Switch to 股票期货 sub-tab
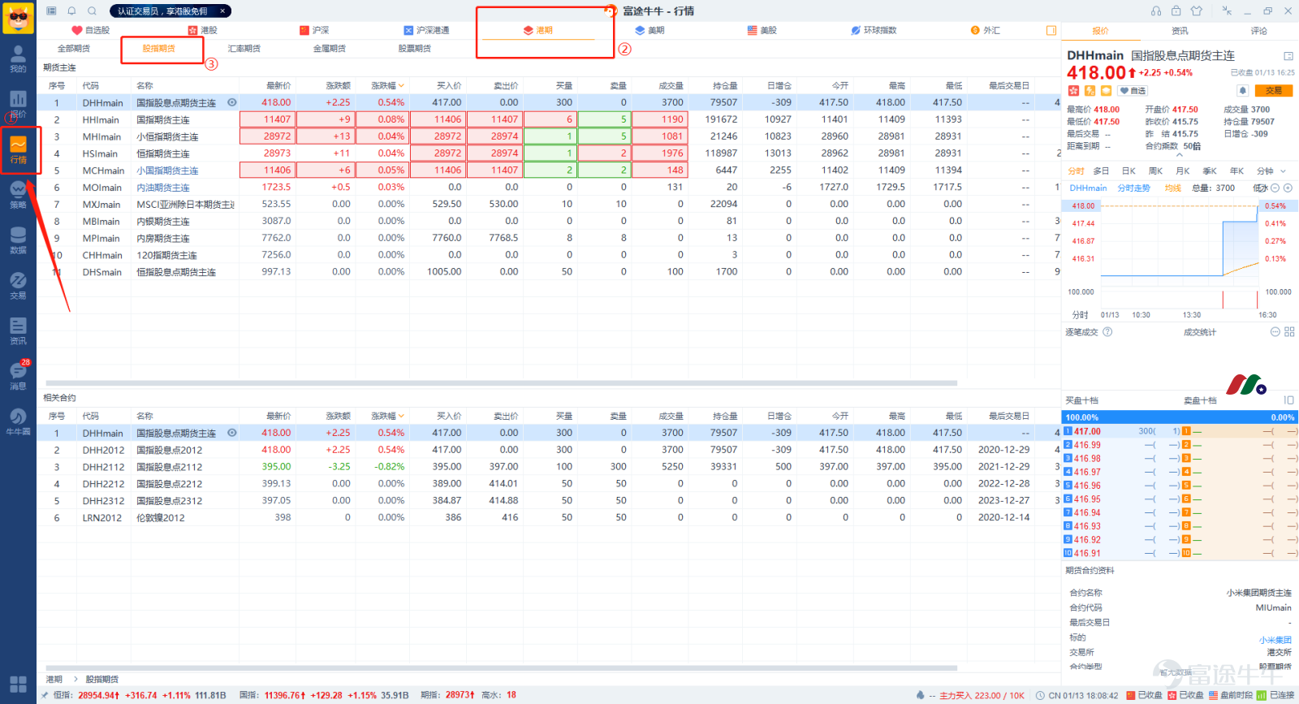1299x704 pixels. (415, 49)
